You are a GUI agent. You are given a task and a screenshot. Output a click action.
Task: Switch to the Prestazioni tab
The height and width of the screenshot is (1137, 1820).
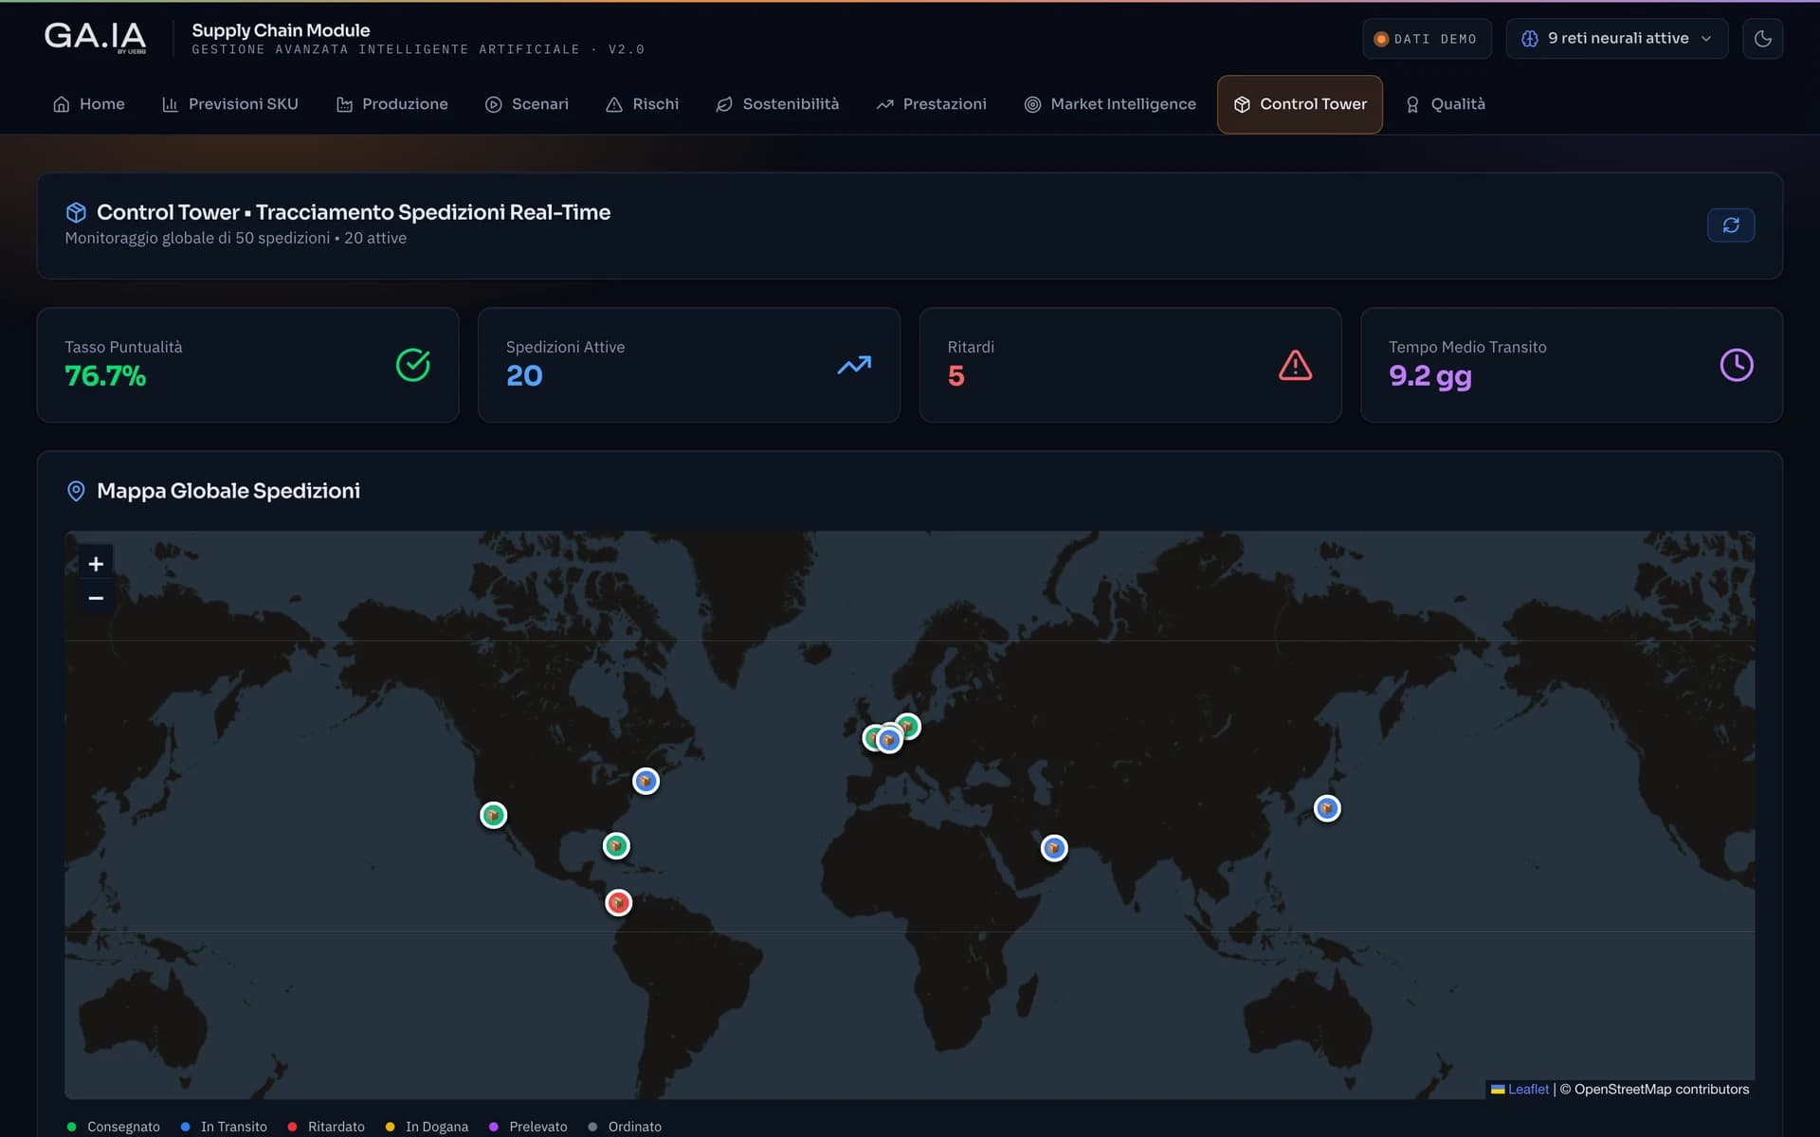(x=931, y=104)
